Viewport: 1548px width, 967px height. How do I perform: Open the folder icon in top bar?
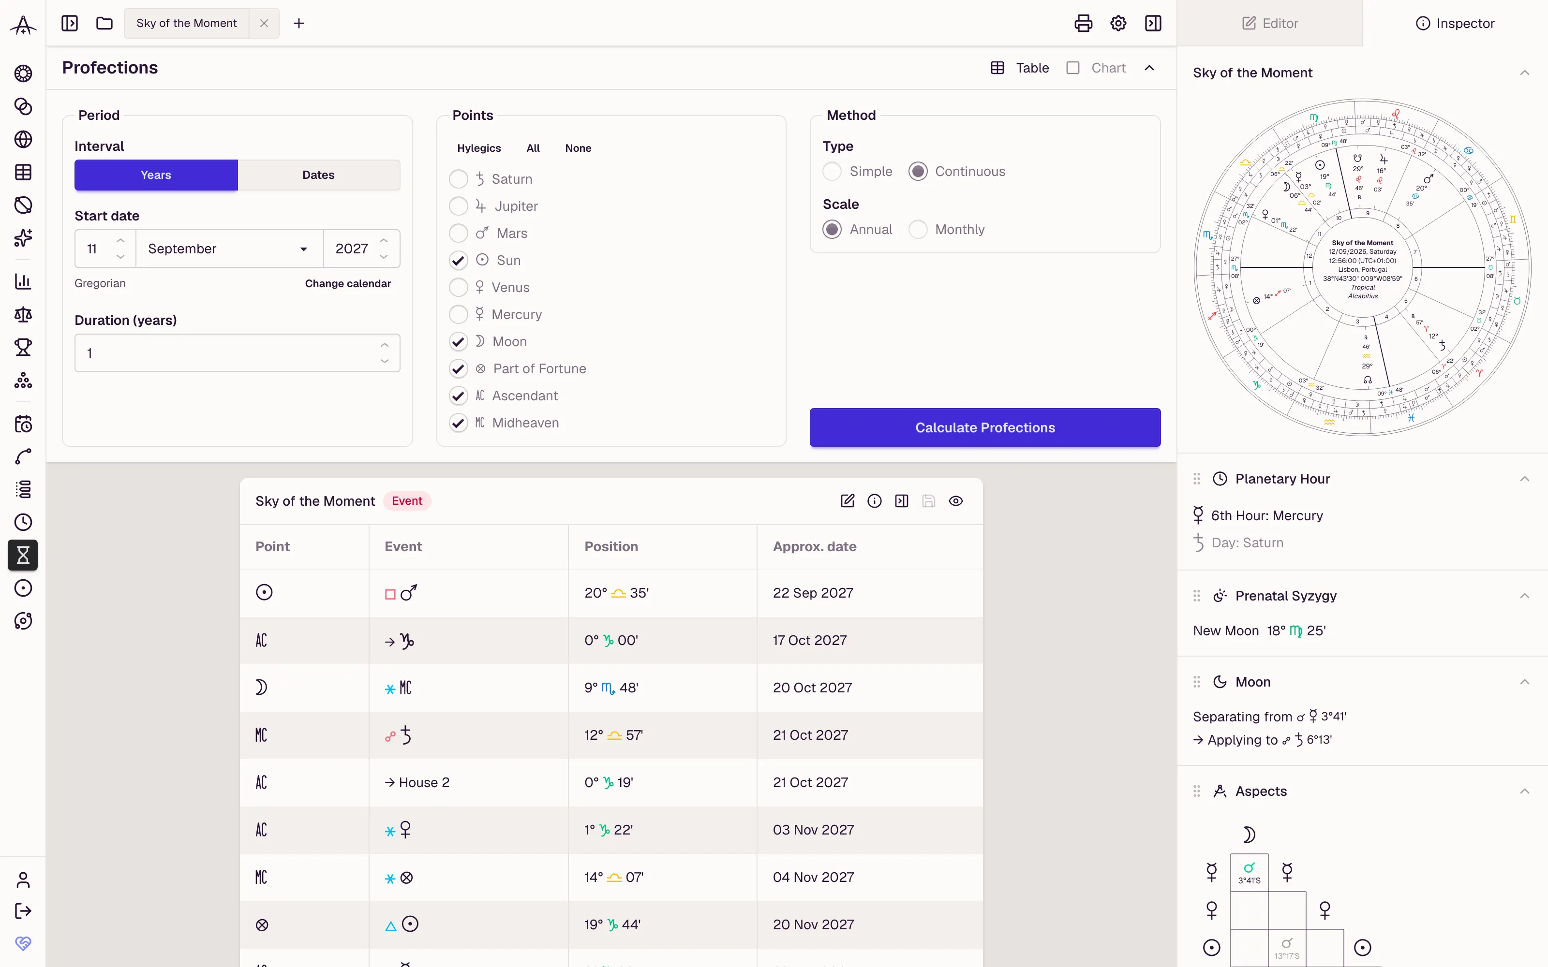(104, 23)
